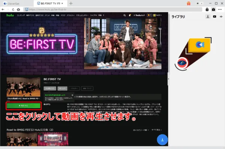Click the episode title under thumbnail
Image resolution: width=225 pixels, height=149 pixels.
(23, 98)
